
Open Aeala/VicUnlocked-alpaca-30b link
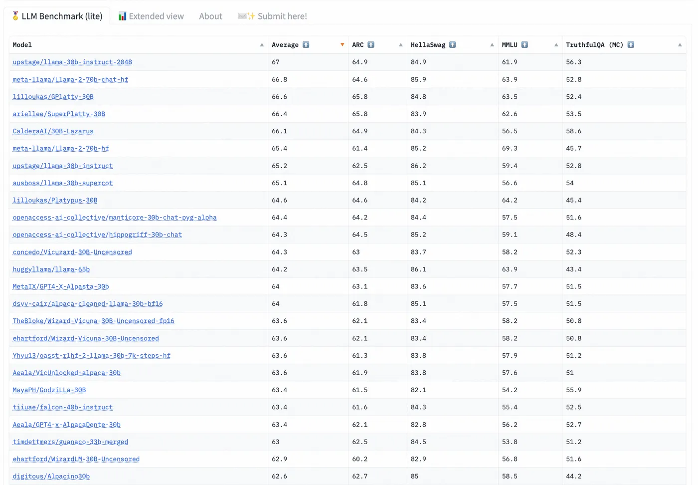tap(66, 373)
